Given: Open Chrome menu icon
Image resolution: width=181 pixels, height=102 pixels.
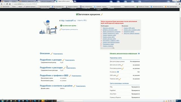Looking at the screenshot, I should pos(180,4).
